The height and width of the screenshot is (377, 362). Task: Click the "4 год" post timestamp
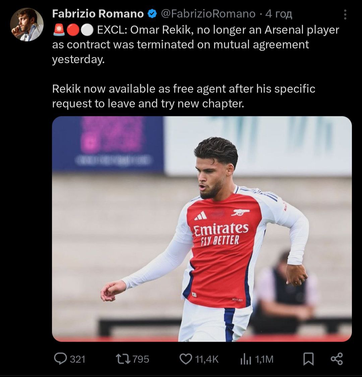coord(279,14)
